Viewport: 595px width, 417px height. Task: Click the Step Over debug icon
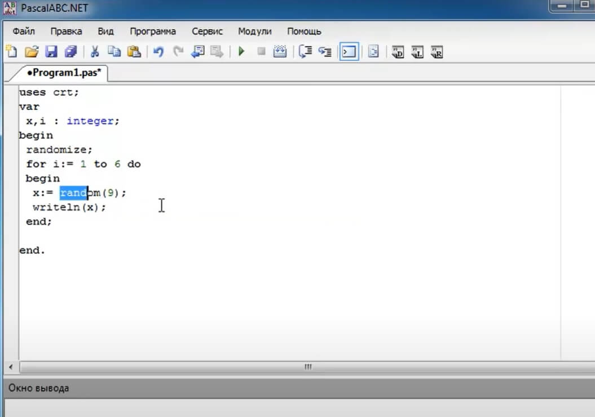click(305, 52)
